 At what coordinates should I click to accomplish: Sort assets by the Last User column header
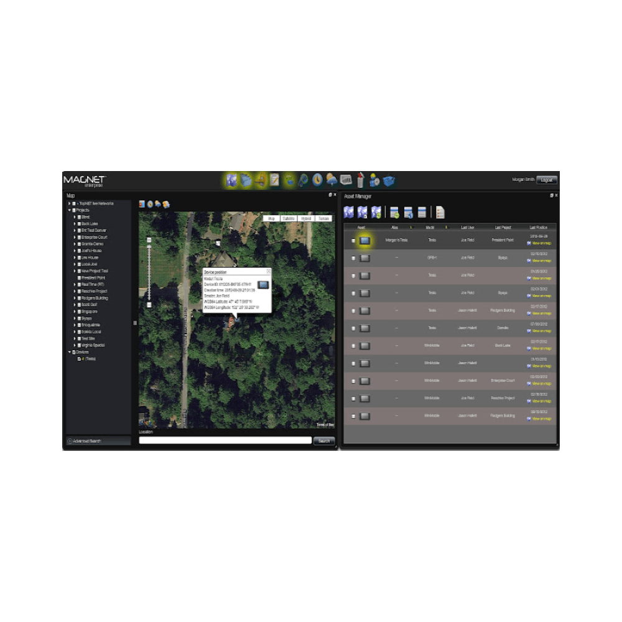click(467, 228)
